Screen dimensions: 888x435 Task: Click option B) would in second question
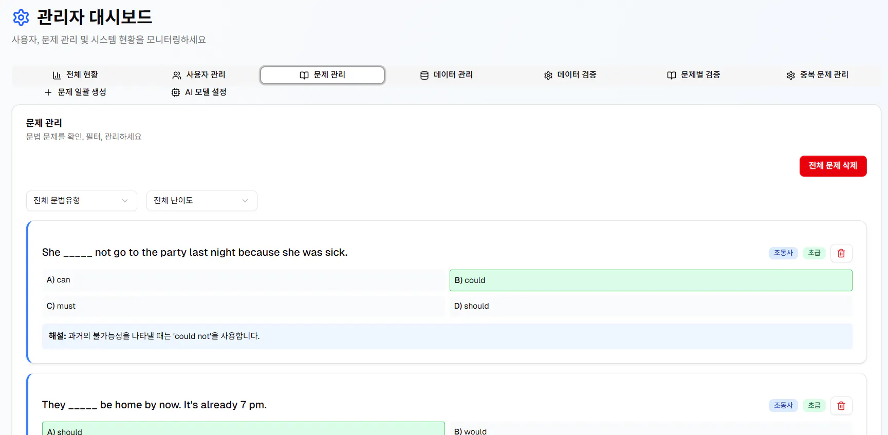[x=651, y=429]
